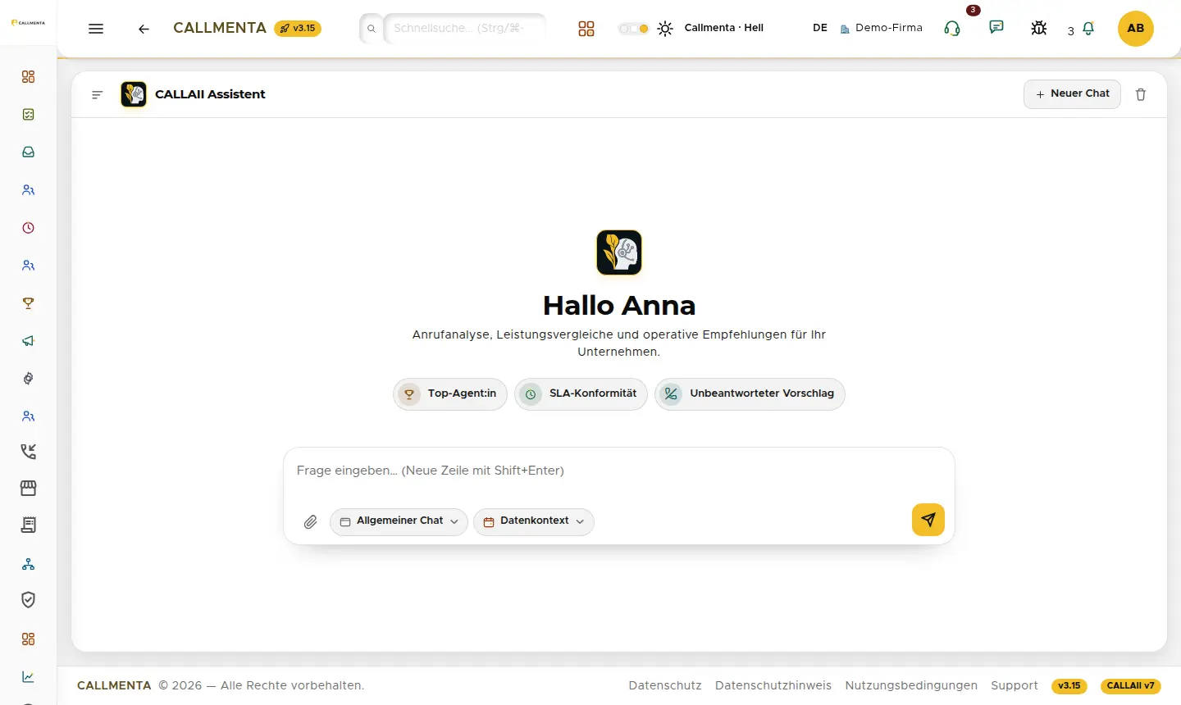Open the Nutzungsbedingungen footer link
Image resolution: width=1181 pixels, height=705 pixels.
point(911,686)
